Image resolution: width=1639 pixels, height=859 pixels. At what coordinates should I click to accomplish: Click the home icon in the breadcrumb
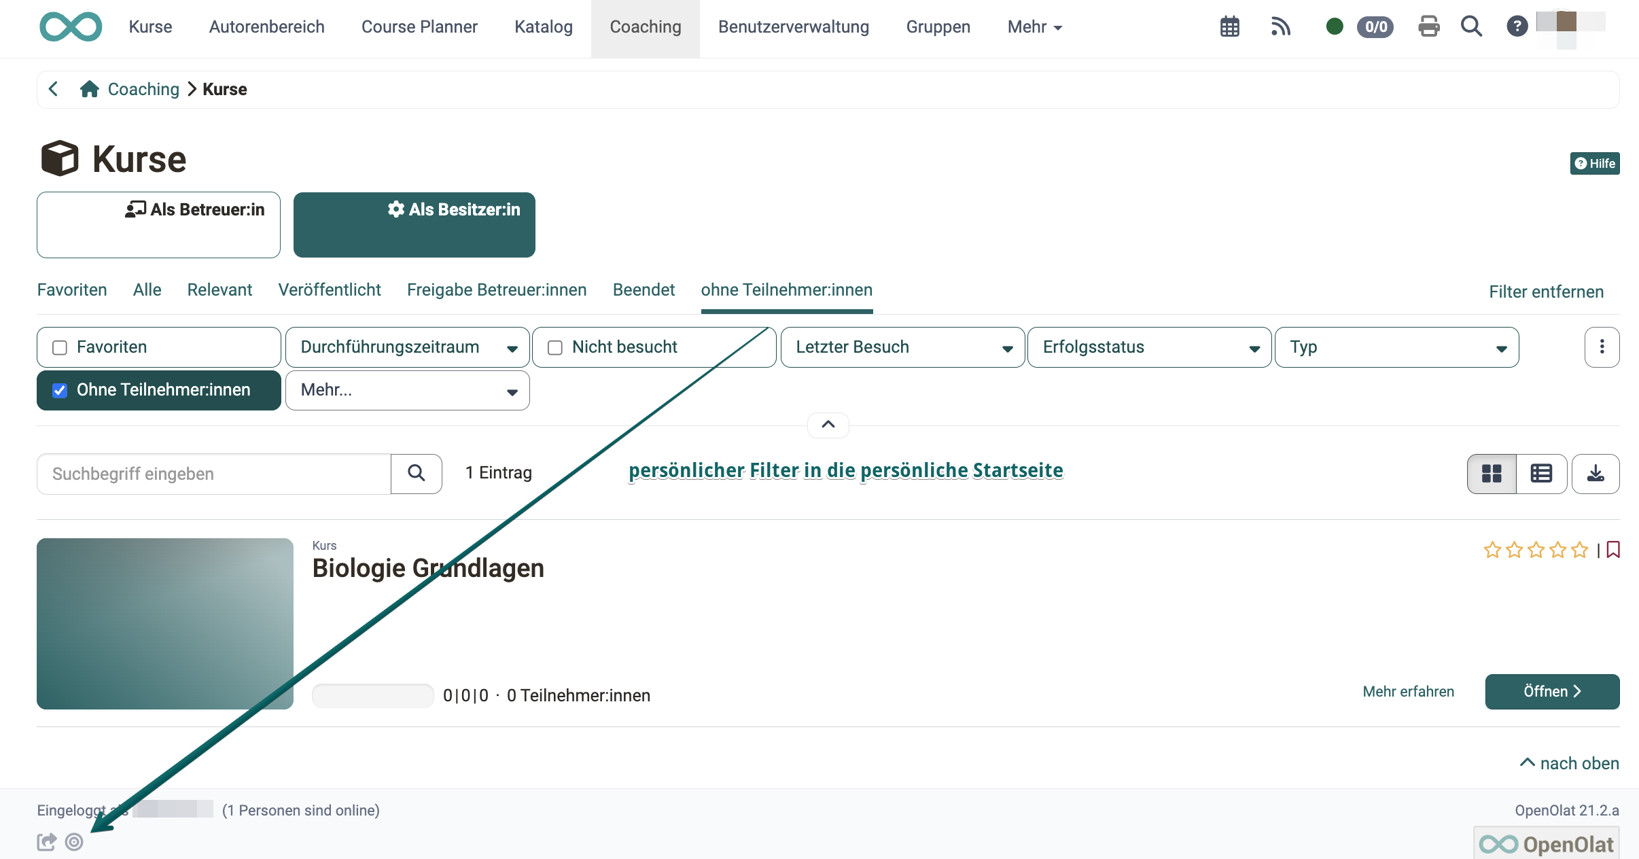click(89, 89)
